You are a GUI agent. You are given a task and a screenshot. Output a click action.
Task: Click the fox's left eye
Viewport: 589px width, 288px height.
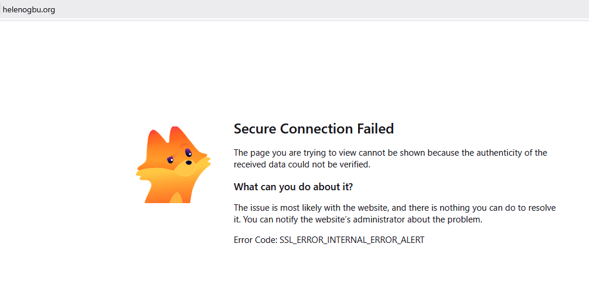(170, 160)
